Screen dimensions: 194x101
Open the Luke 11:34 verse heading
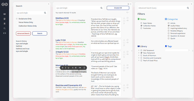coord(61,40)
